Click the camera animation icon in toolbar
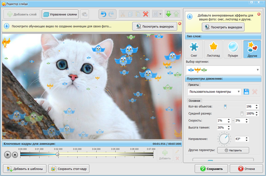This screenshot has width=266, height=176. [84, 14]
